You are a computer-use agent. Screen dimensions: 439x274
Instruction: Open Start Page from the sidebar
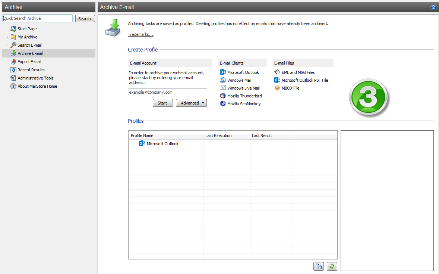[x=27, y=29]
